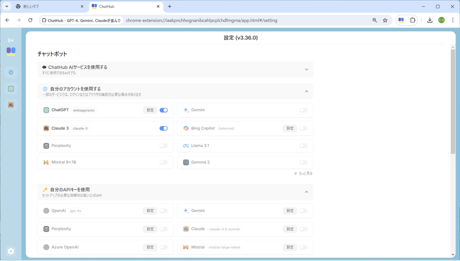The width and height of the screenshot is (460, 261).
Task: Click the Llama 3.1 Meta logo icon
Action: (186, 146)
